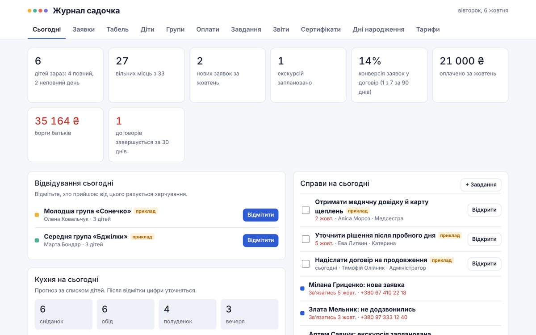This screenshot has width=536, height=335.
Task: Click Марта Бондар · 3 дітей text
Action: [x=73, y=245]
